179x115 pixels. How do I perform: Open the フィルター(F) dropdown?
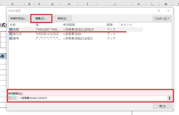coord(162,19)
